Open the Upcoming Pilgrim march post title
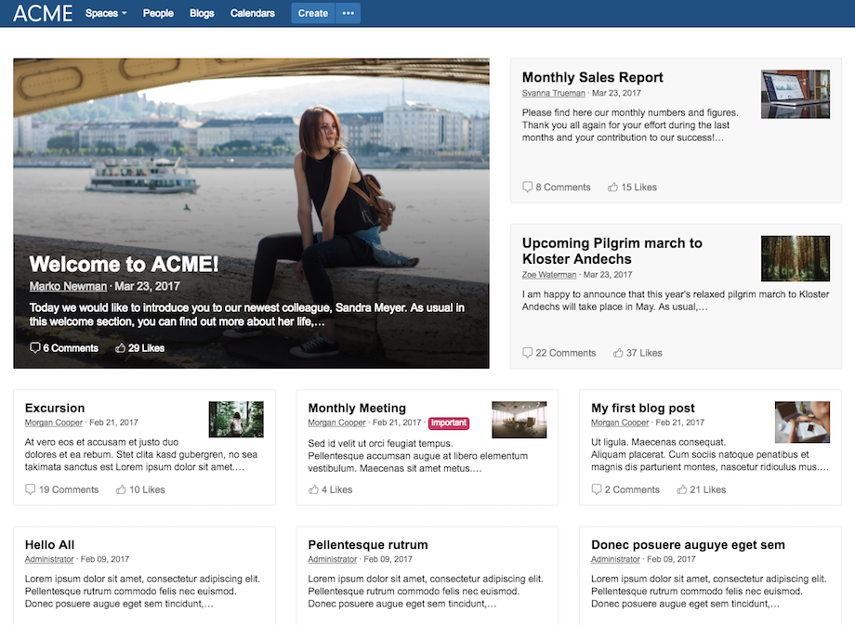This screenshot has width=855, height=625. [x=612, y=251]
